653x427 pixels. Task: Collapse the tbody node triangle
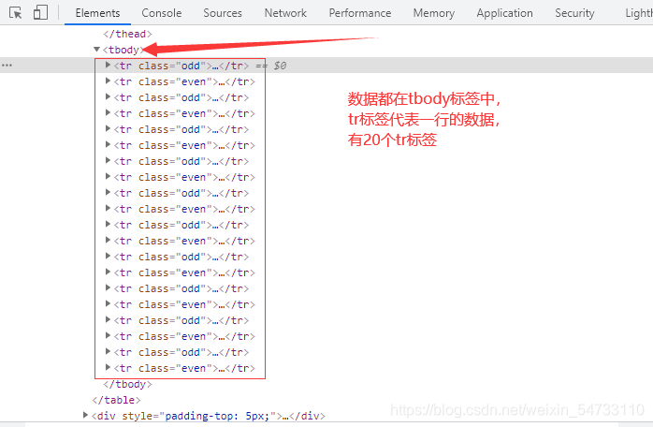click(96, 50)
